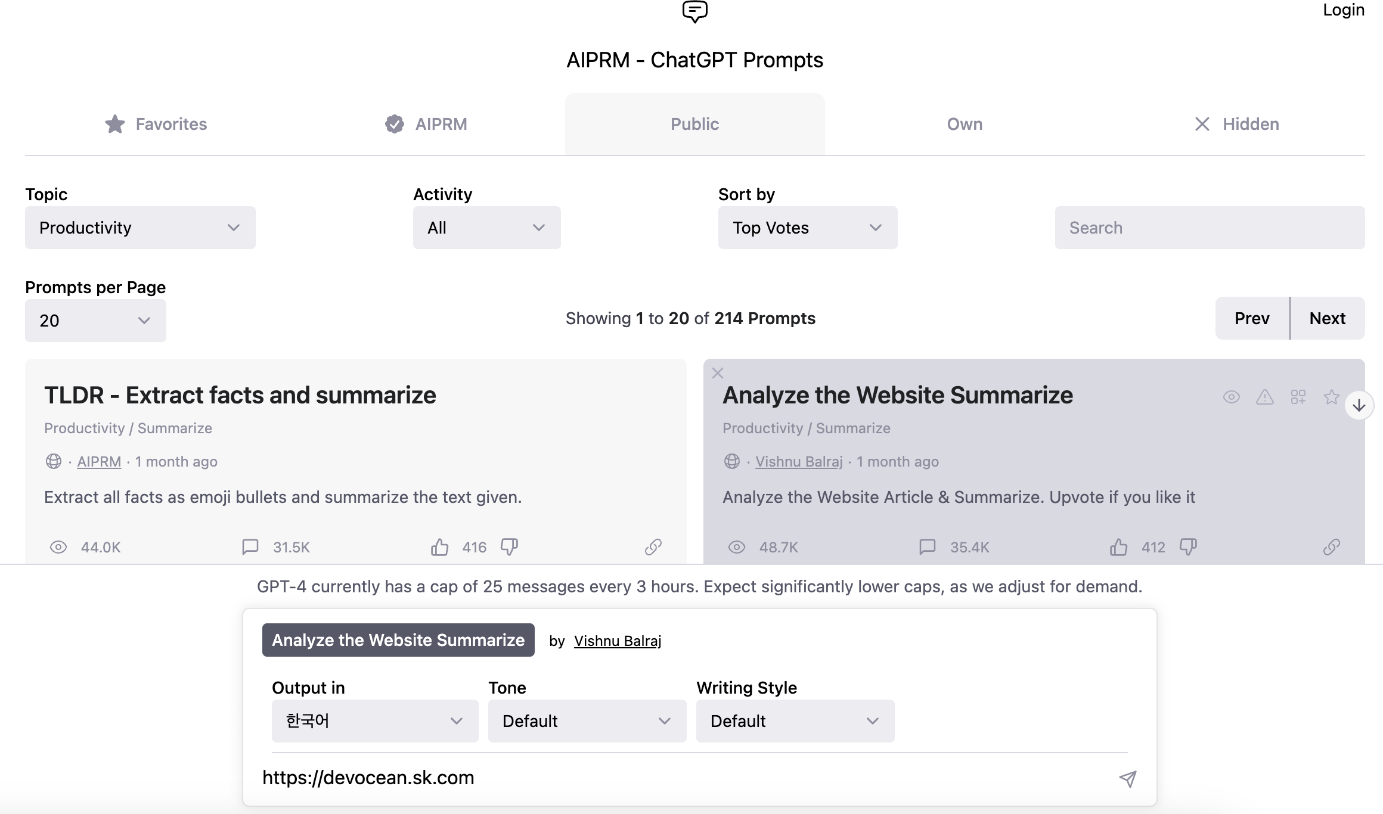This screenshot has height=814, width=1383.
Task: Favorite the Analyze the Website prompt with star
Action: pyautogui.click(x=1332, y=397)
